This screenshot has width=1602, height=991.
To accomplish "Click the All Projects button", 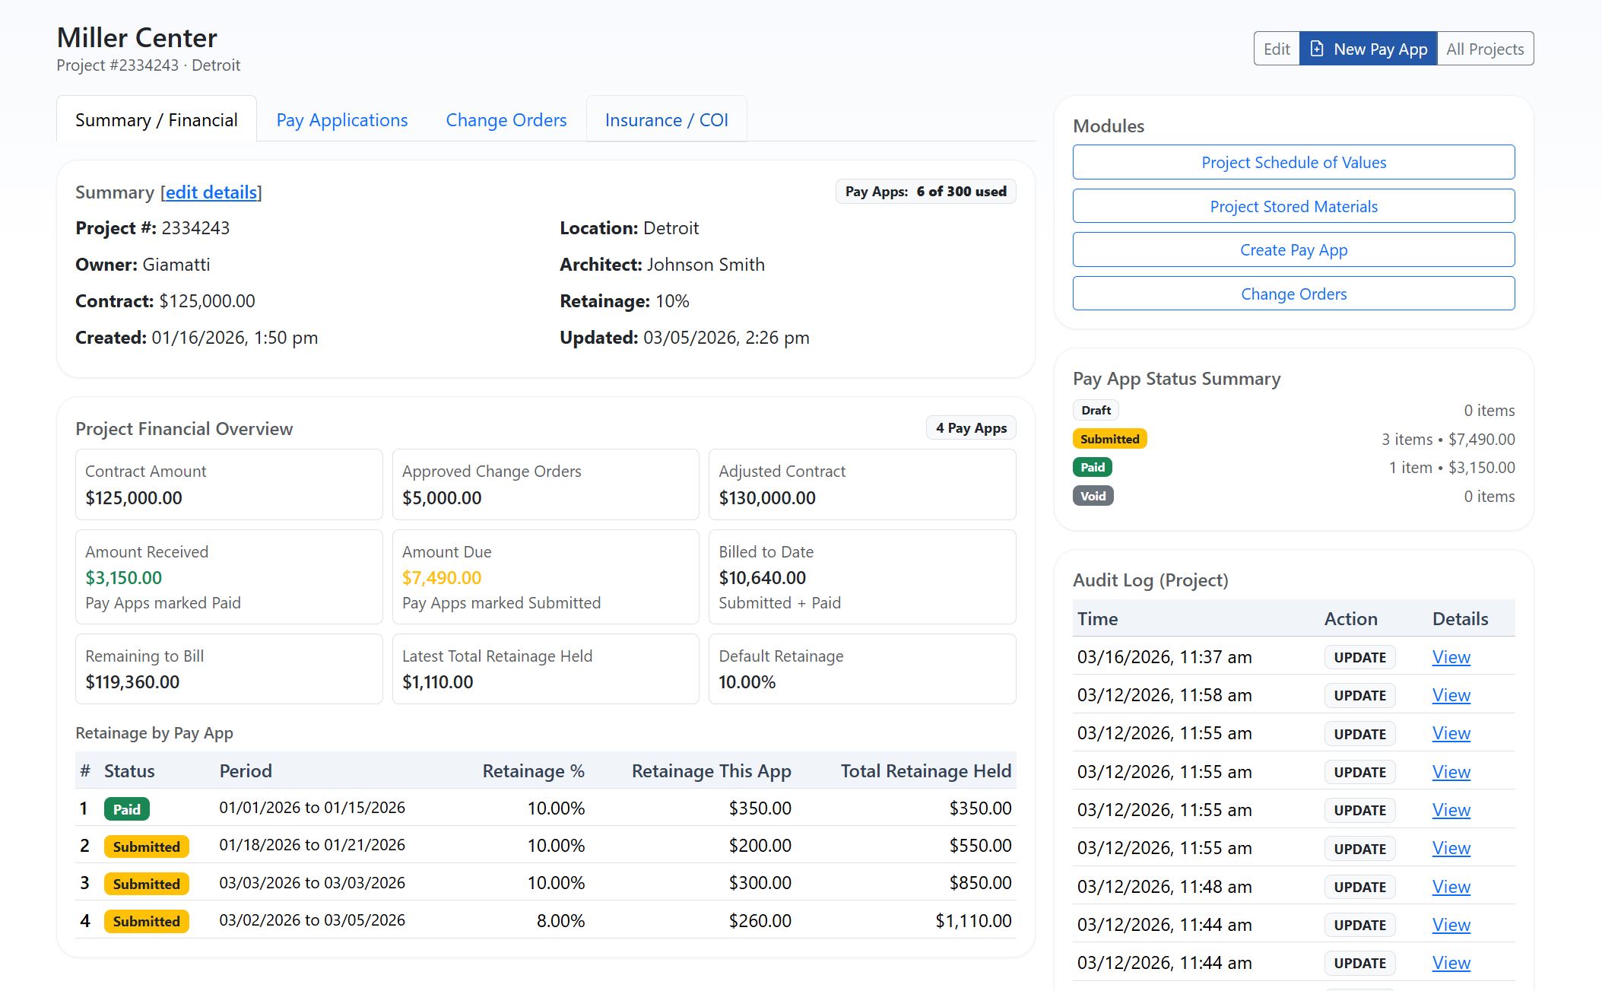I will 1485,48.
